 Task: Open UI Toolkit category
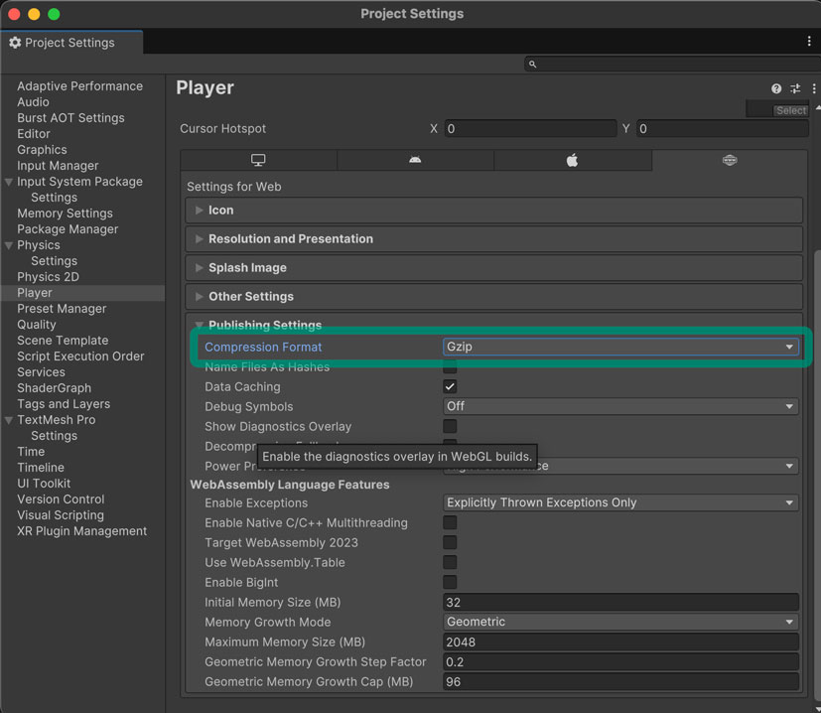pyautogui.click(x=44, y=484)
